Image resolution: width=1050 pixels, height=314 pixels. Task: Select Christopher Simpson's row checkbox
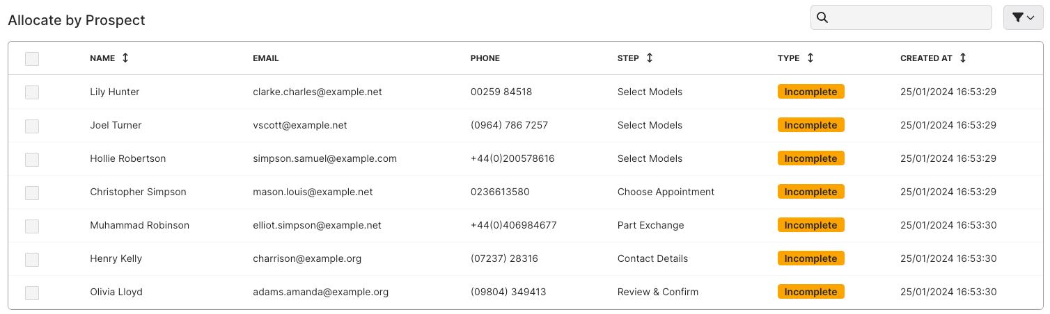pyautogui.click(x=32, y=192)
